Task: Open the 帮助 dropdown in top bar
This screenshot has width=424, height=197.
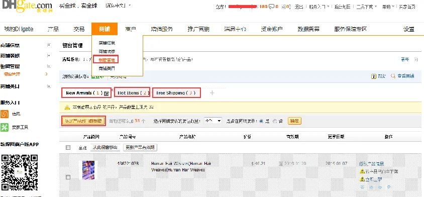Action: pyautogui.click(x=388, y=7)
